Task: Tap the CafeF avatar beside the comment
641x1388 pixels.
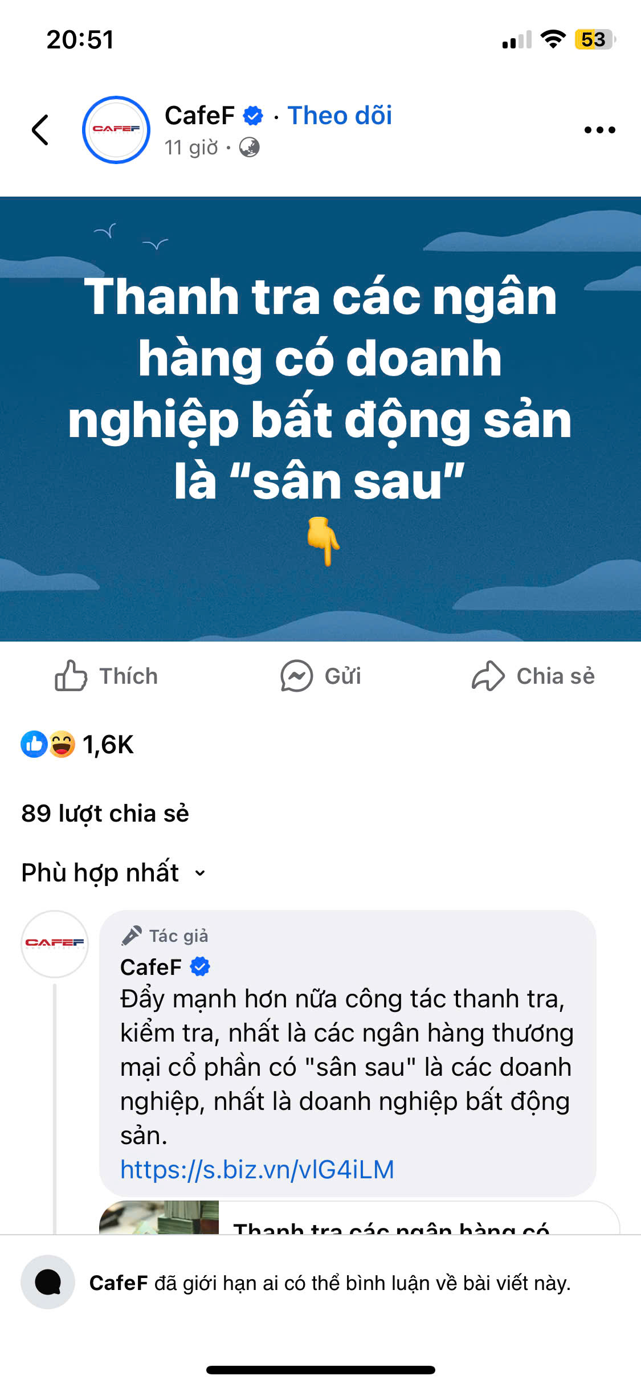Action: click(x=55, y=944)
